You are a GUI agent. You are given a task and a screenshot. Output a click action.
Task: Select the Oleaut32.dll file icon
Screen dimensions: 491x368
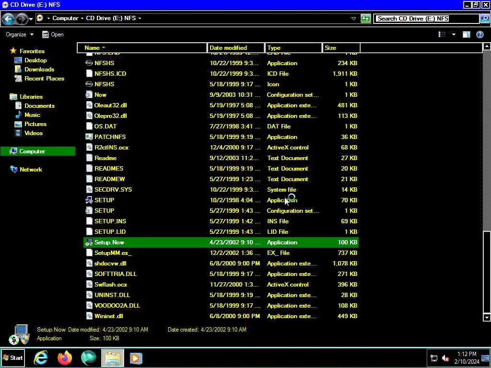point(89,105)
